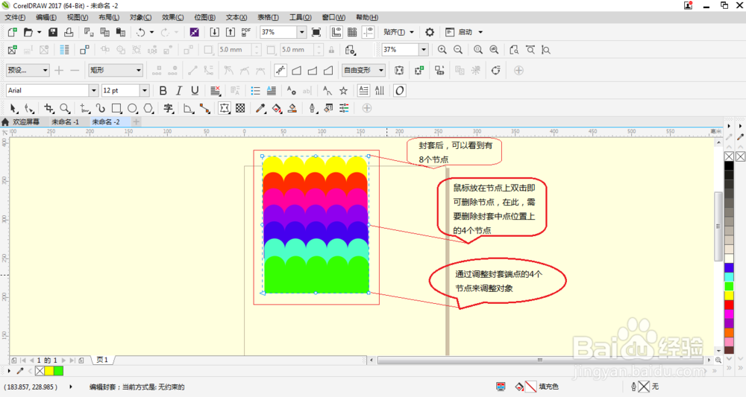Select the Pick tool arrow

point(13,108)
